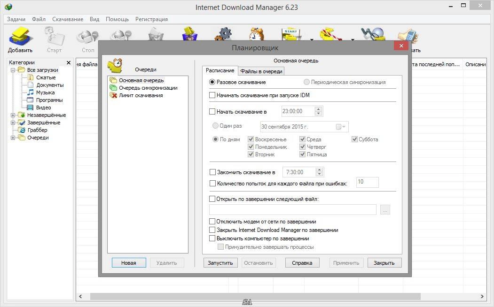Increase the 7:30:00 stop time spinner
This screenshot has height=307, width=494.
coord(320,170)
